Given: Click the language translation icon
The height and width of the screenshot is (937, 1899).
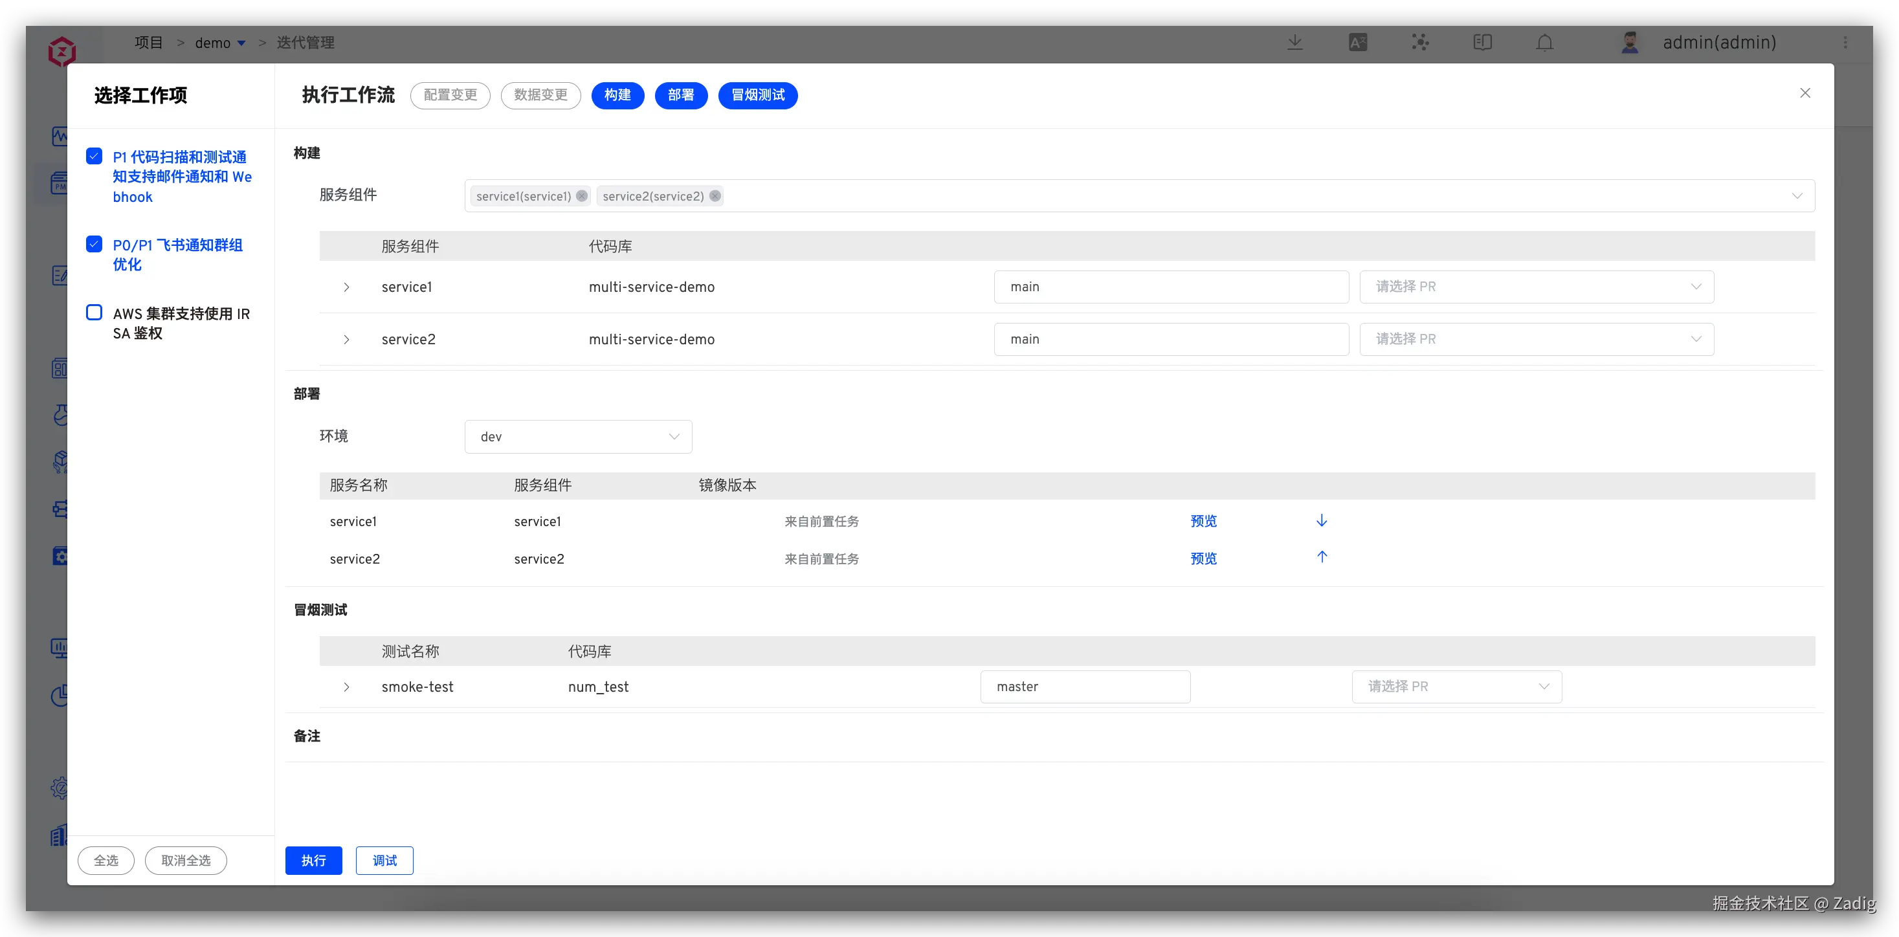Looking at the screenshot, I should click(1357, 43).
